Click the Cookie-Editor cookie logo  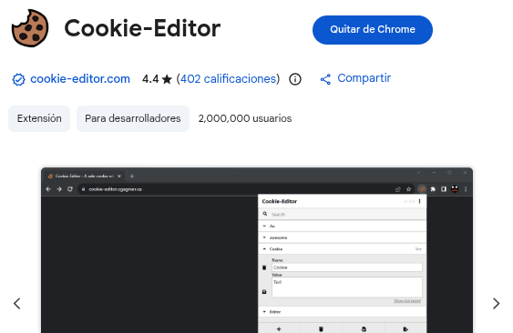[x=30, y=28]
